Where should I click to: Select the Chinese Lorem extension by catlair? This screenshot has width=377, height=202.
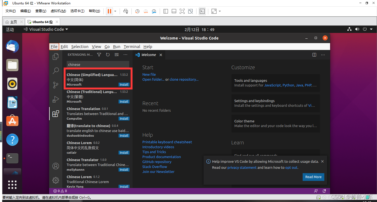(x=98, y=148)
